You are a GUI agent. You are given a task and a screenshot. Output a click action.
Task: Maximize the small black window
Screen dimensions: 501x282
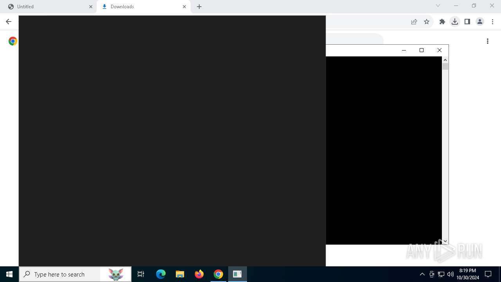click(422, 50)
